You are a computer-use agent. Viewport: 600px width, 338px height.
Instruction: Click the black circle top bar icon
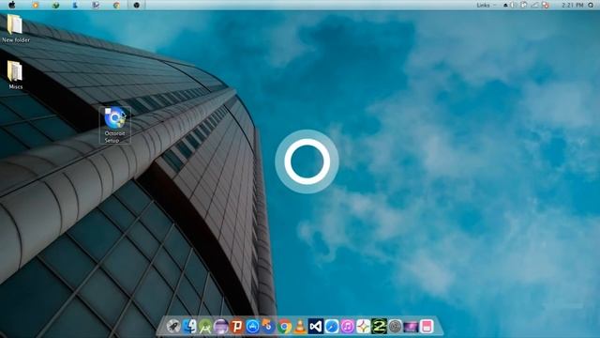click(x=136, y=5)
